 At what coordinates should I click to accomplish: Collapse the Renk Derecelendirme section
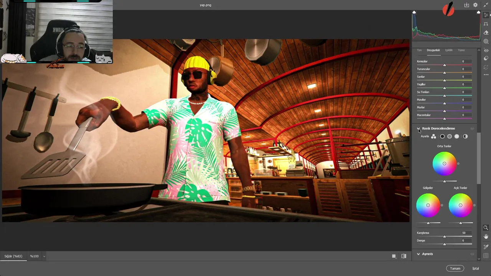pos(419,128)
